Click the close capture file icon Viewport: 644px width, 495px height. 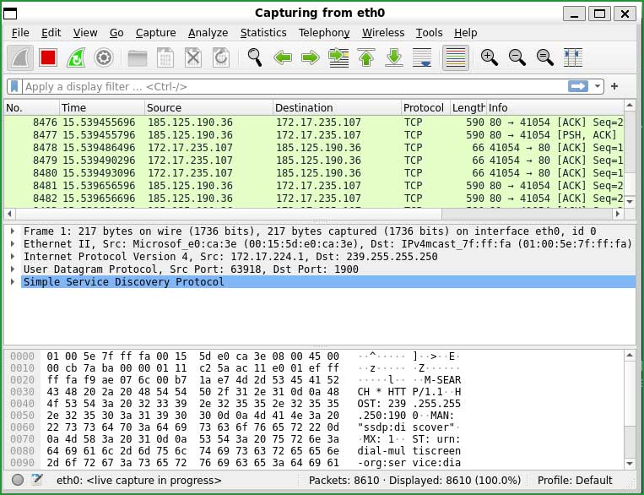pos(193,57)
